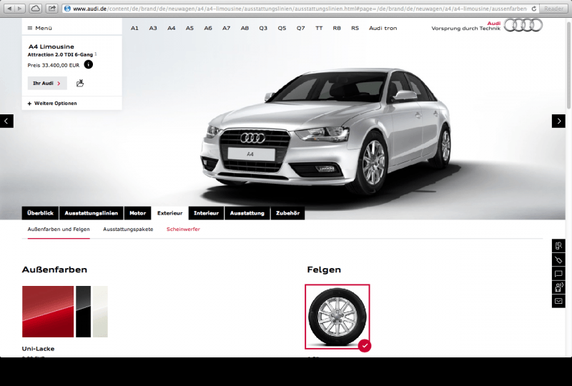Viewport: 572px width, 386px height.
Task: Choose the white color swatch
Action: (x=100, y=312)
